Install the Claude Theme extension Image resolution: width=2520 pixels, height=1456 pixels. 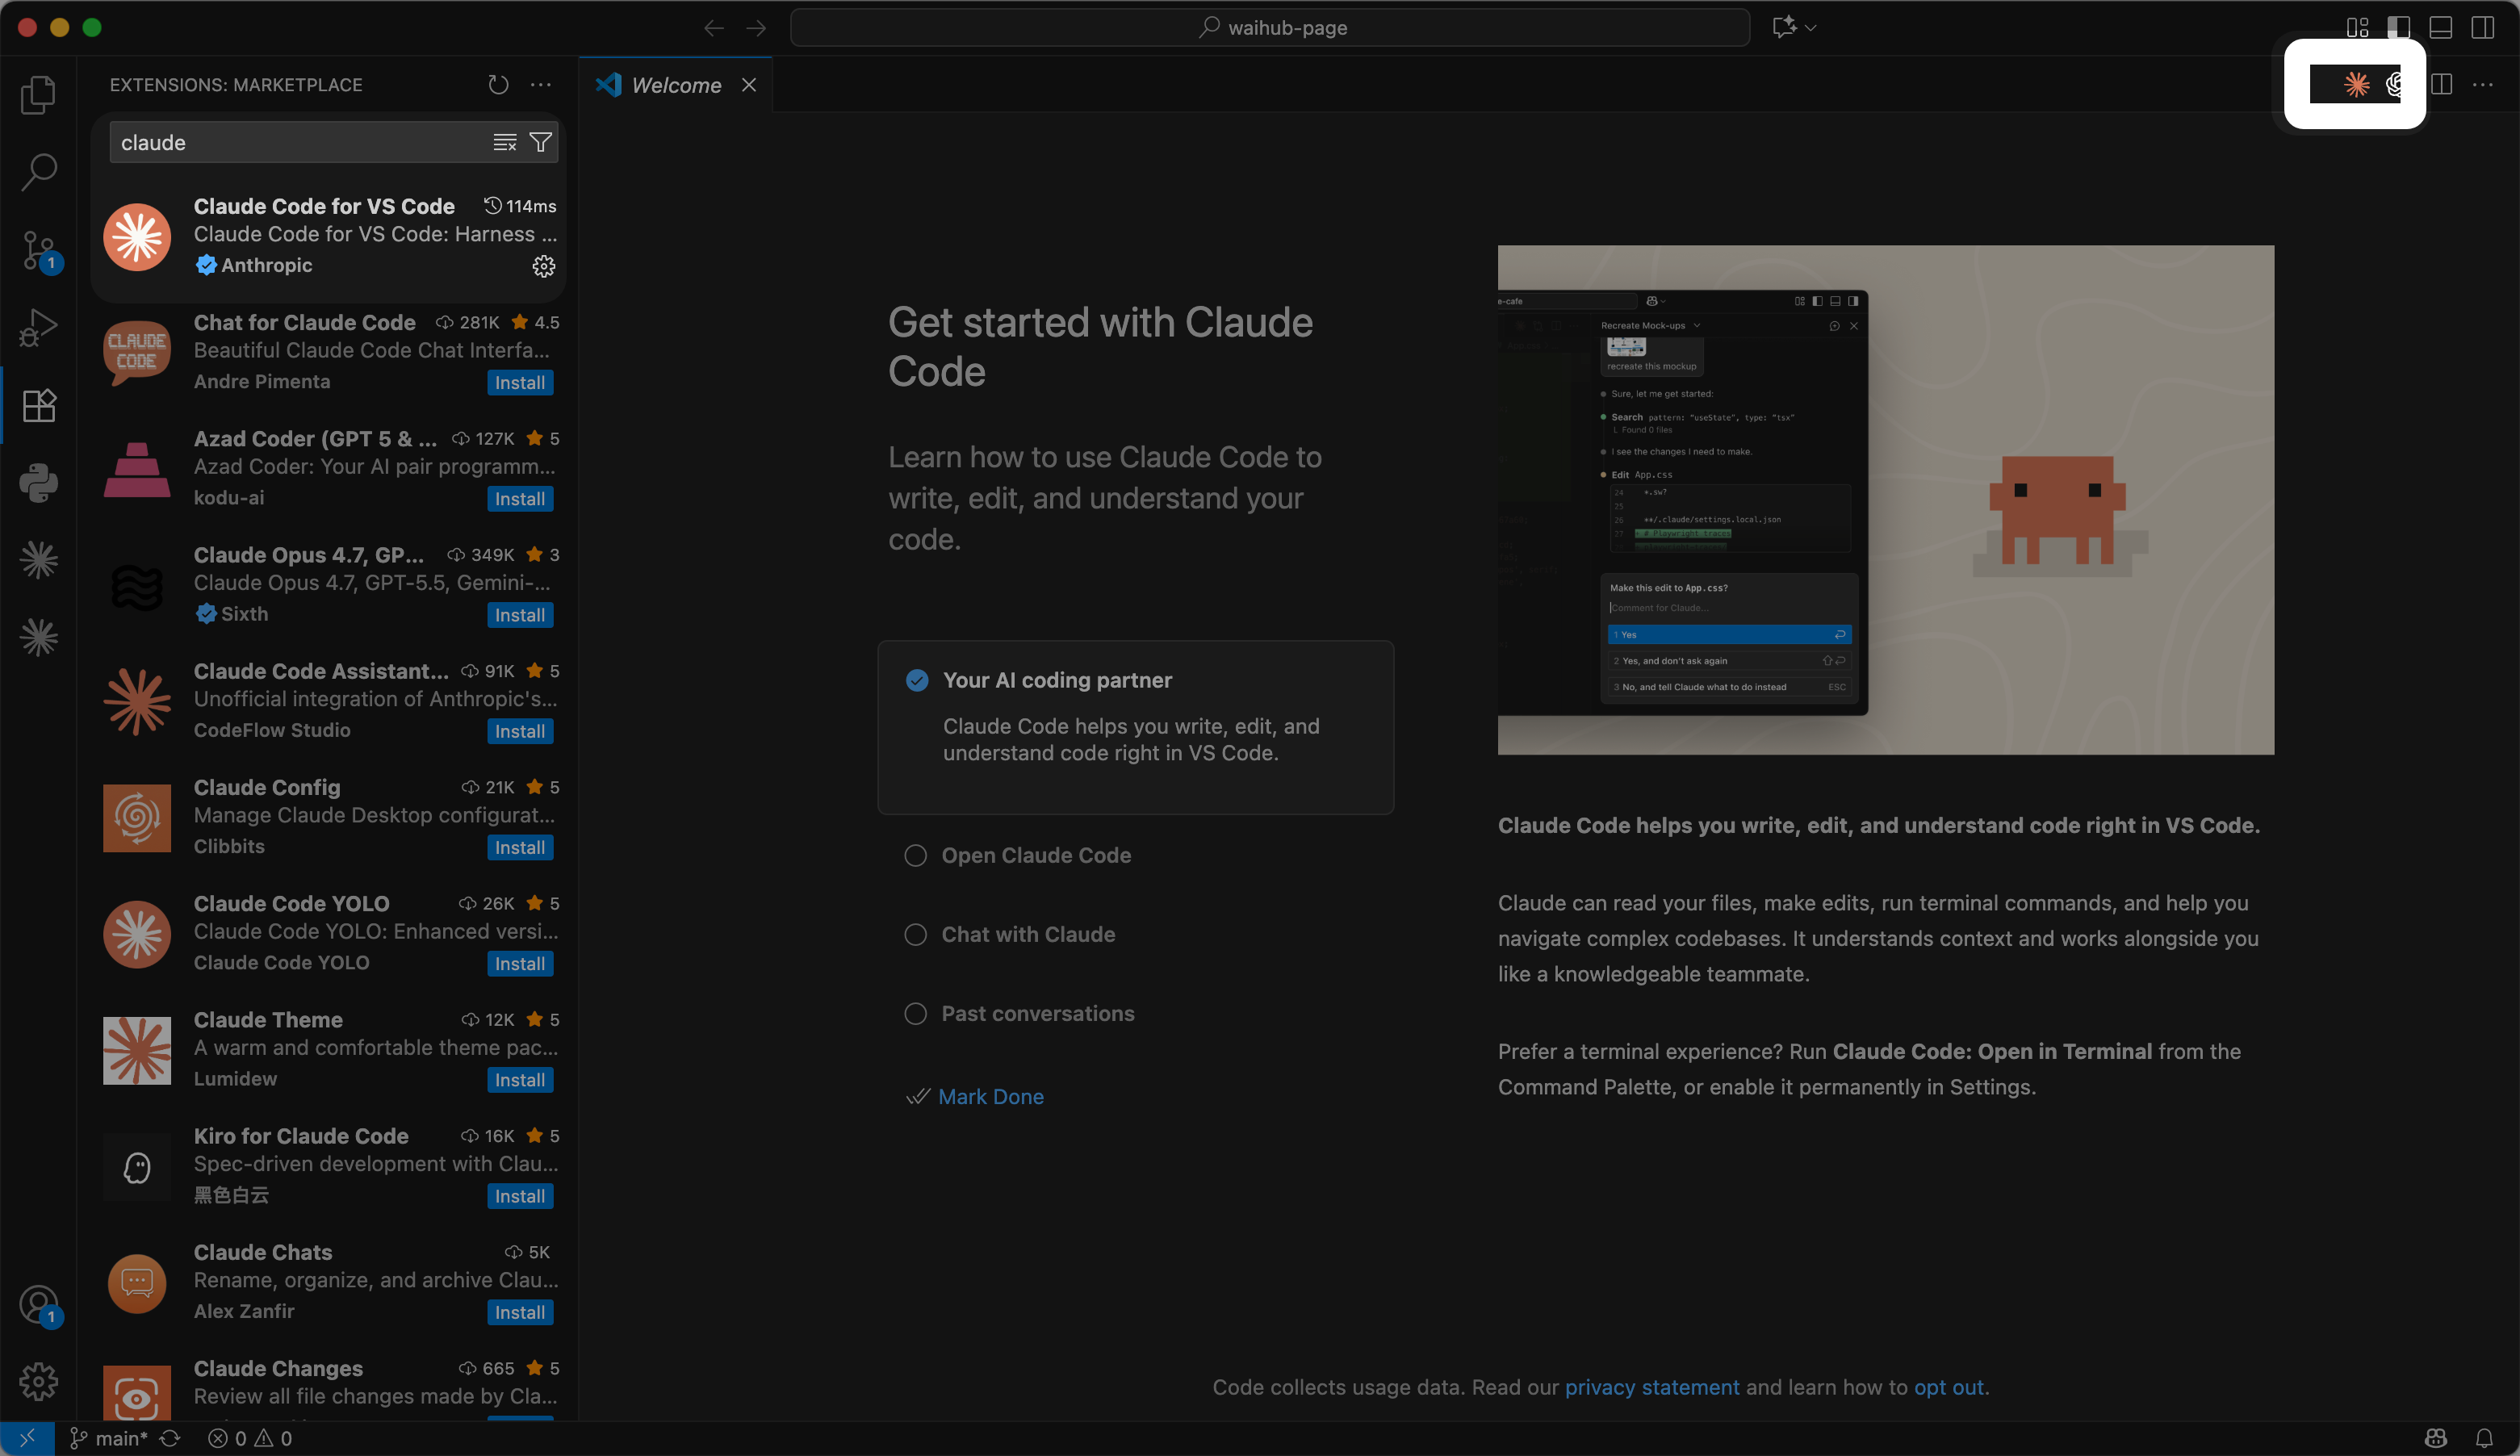(x=520, y=1080)
